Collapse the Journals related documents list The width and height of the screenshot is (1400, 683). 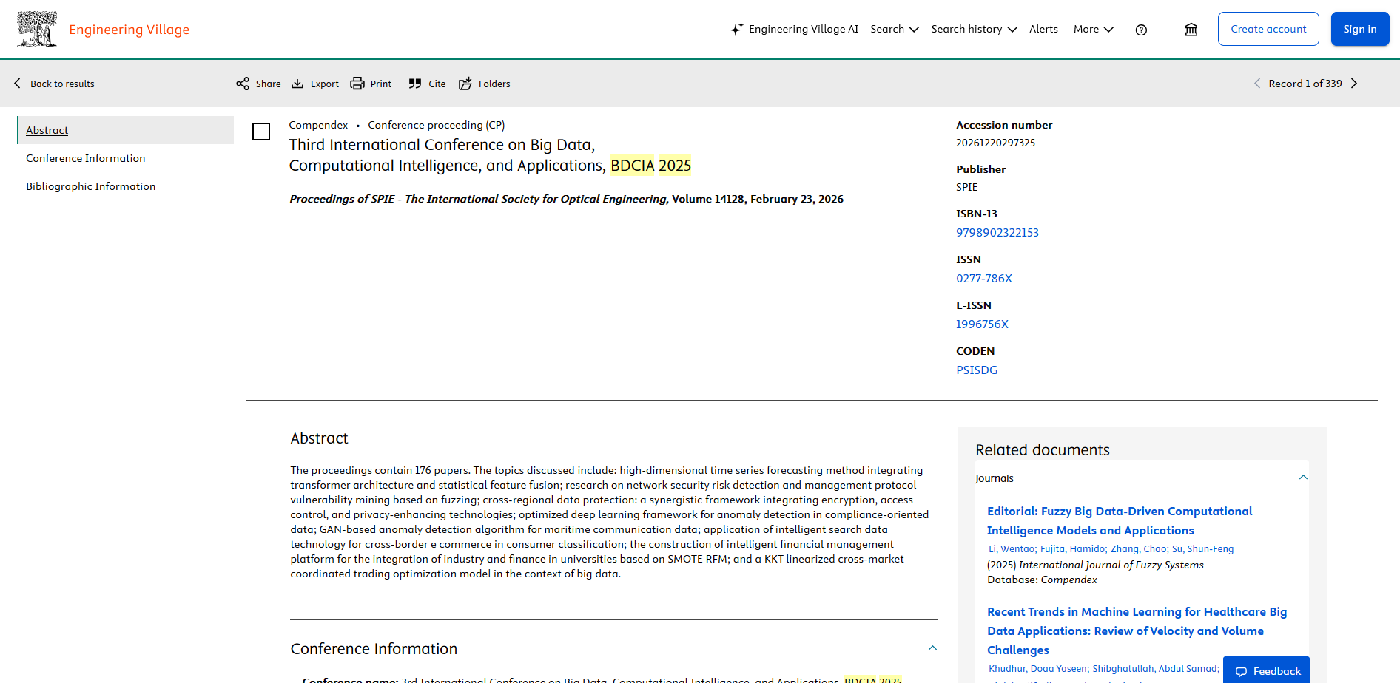click(x=1303, y=478)
